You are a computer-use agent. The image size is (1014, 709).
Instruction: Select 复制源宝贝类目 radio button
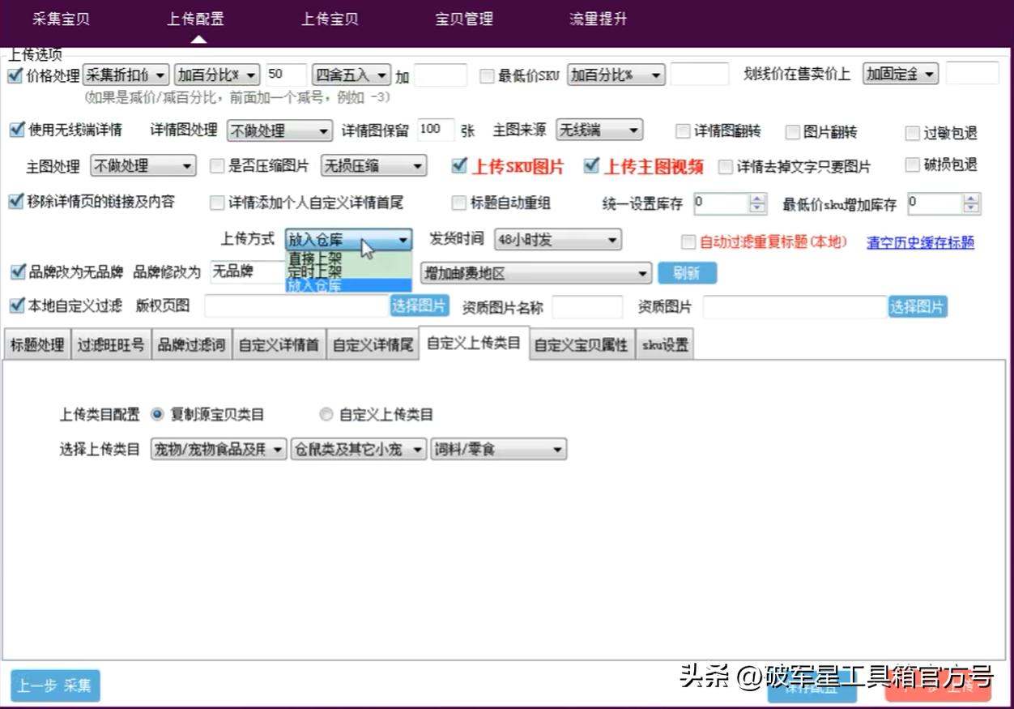[157, 415]
